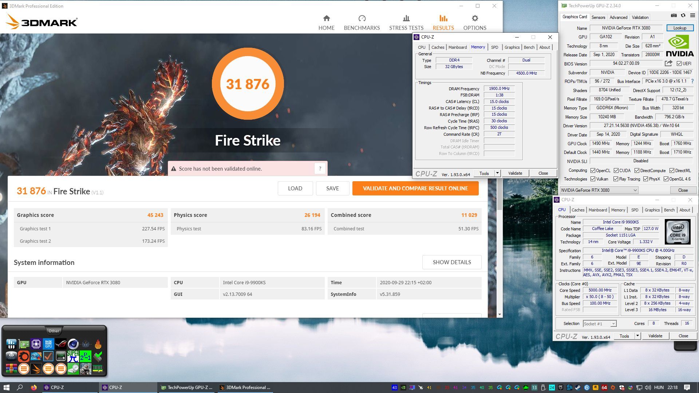This screenshot has width=699, height=393.
Task: Open Windows Start menu
Action: point(6,388)
